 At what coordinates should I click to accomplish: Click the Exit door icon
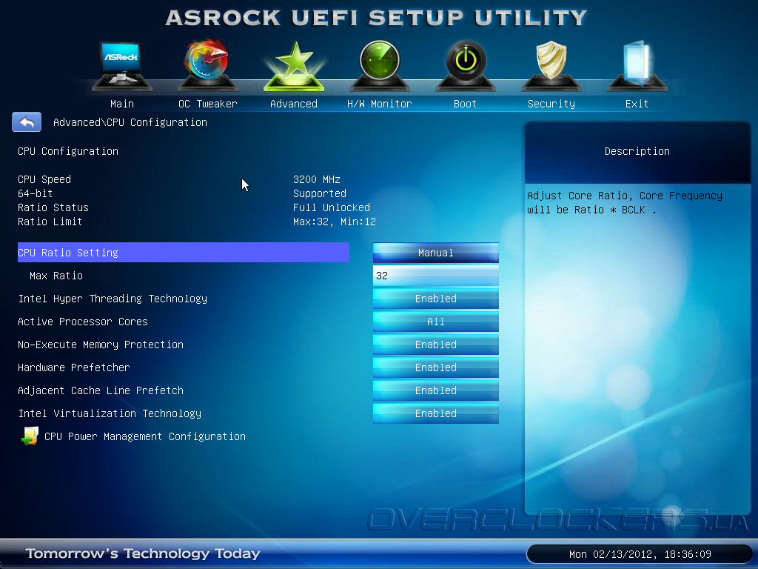tap(637, 66)
